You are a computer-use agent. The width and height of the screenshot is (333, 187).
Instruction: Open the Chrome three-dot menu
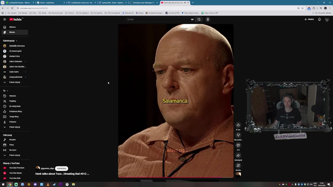tap(330, 8)
